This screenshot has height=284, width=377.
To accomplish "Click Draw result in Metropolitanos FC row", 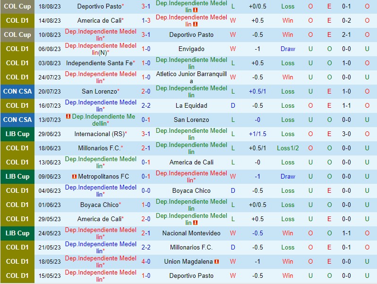I will (288, 177).
